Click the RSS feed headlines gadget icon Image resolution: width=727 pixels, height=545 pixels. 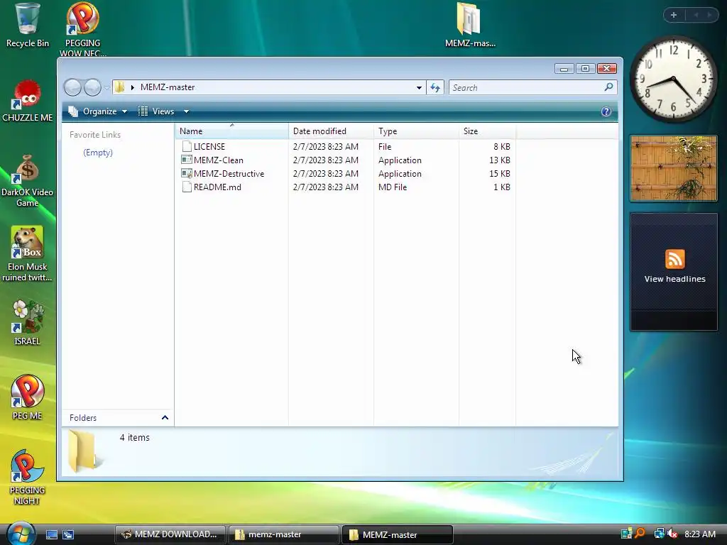point(674,259)
